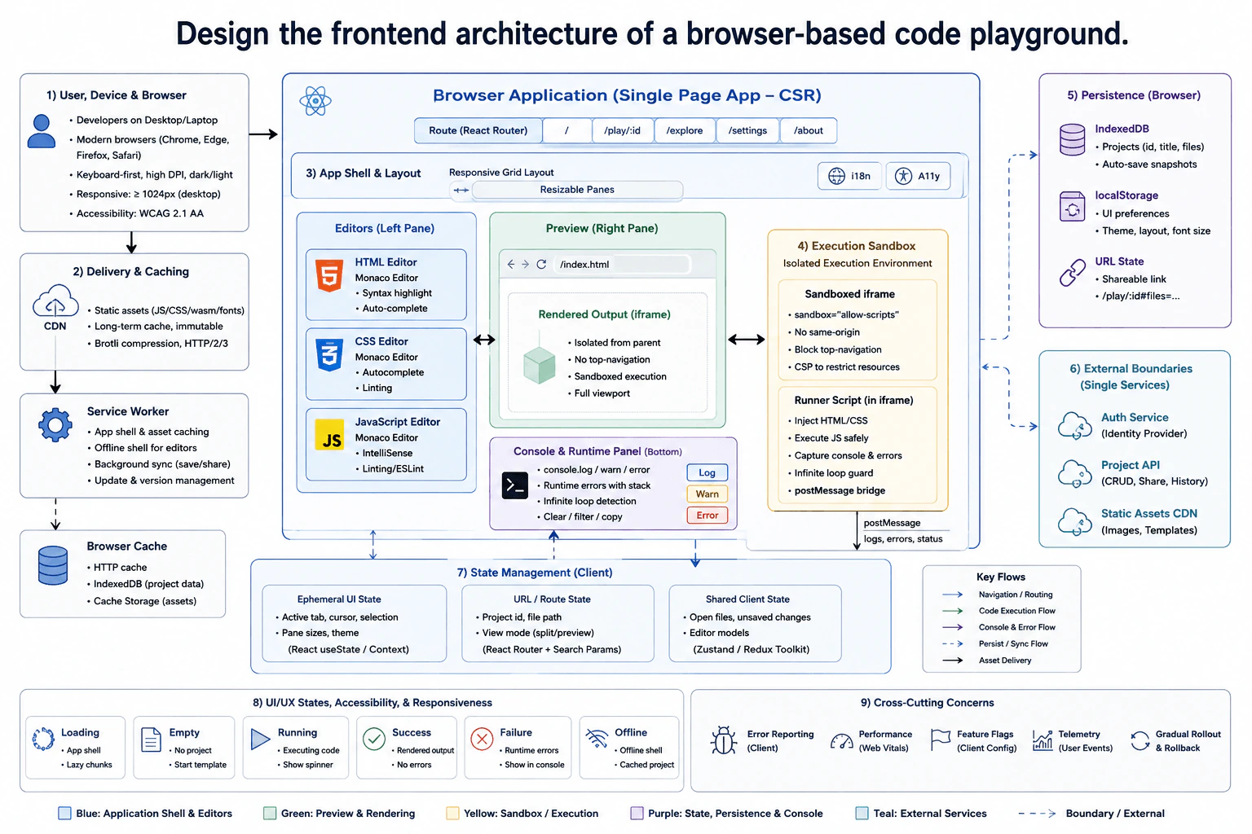Screen dimensions: 1252x834
Task: Click the i18n globe button
Action: (849, 176)
